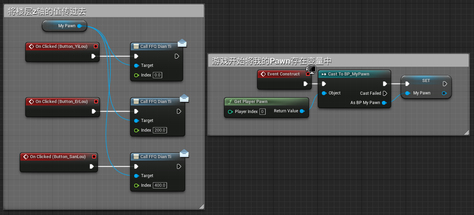
Task: Edit the Index value 200.0
Action: point(160,130)
